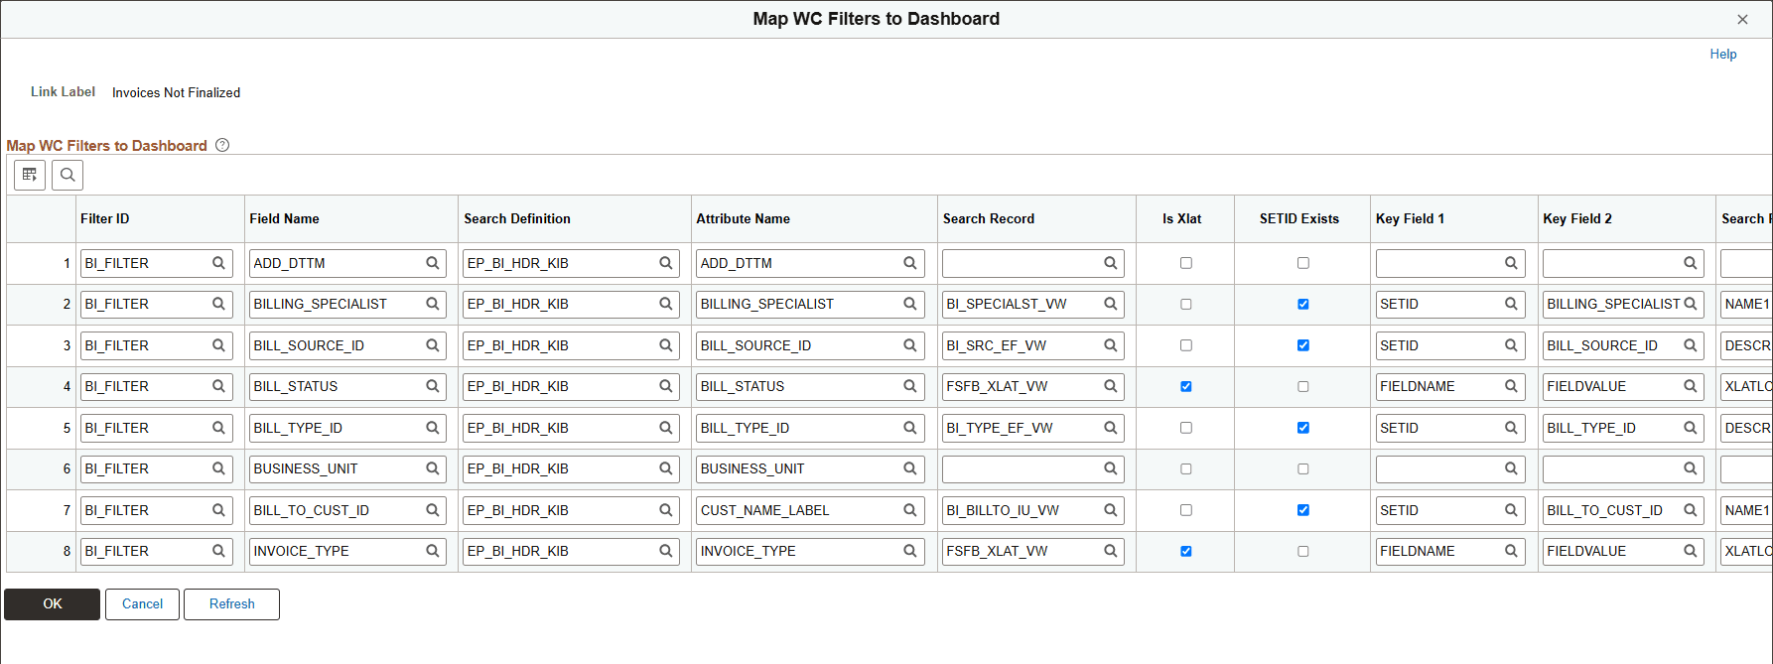Screen dimensions: 1773x664
Task: Click the Refresh button
Action: point(231,603)
